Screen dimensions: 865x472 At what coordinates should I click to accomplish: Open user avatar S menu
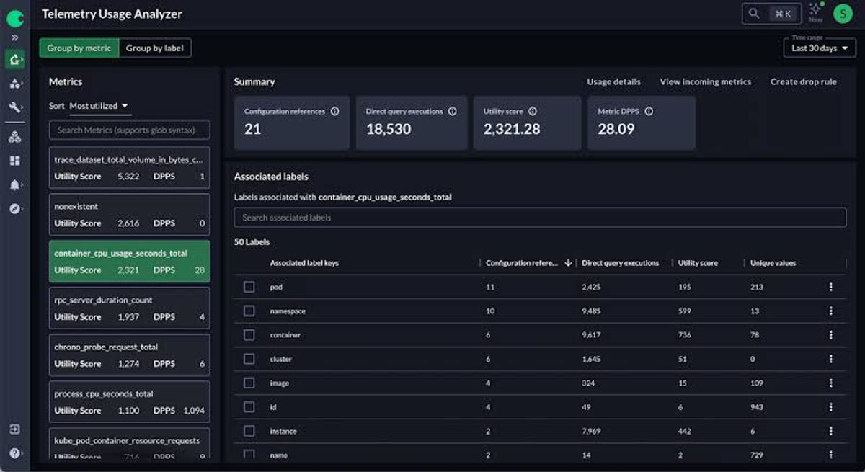[842, 13]
